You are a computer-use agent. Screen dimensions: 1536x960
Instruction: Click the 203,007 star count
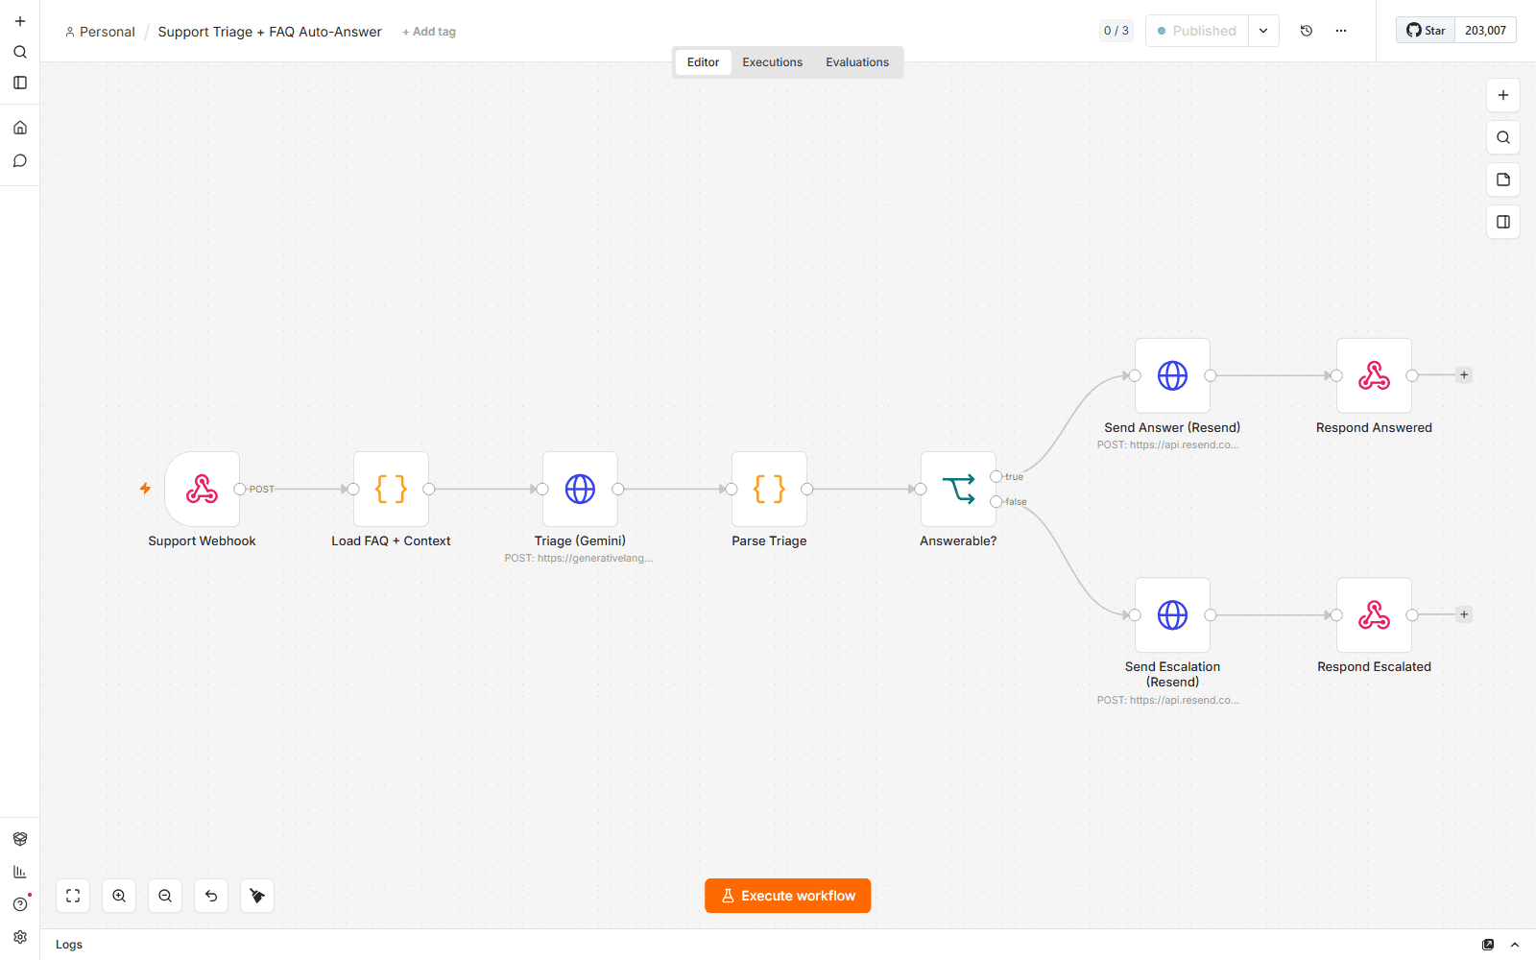(1485, 31)
